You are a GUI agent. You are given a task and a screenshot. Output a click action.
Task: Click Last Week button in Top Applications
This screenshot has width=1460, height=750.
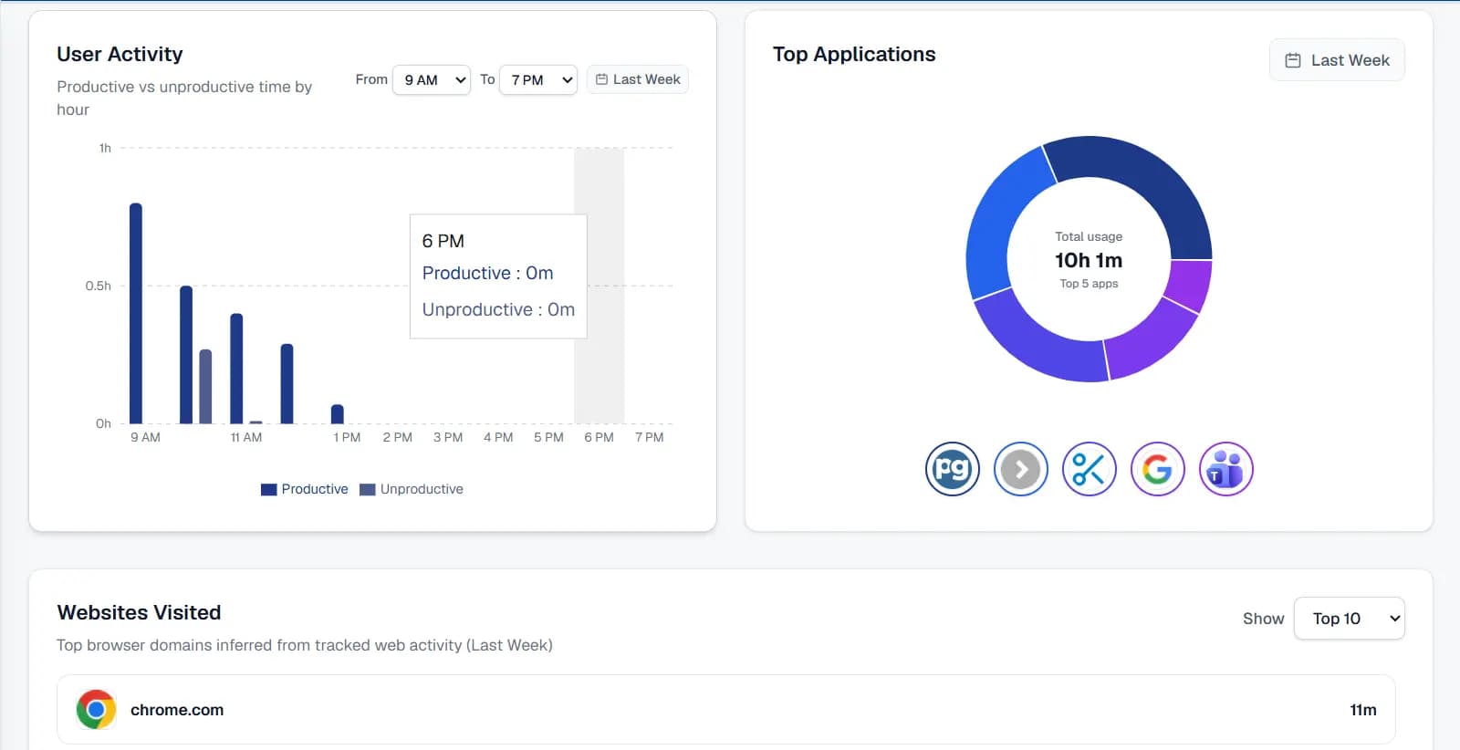(1337, 60)
